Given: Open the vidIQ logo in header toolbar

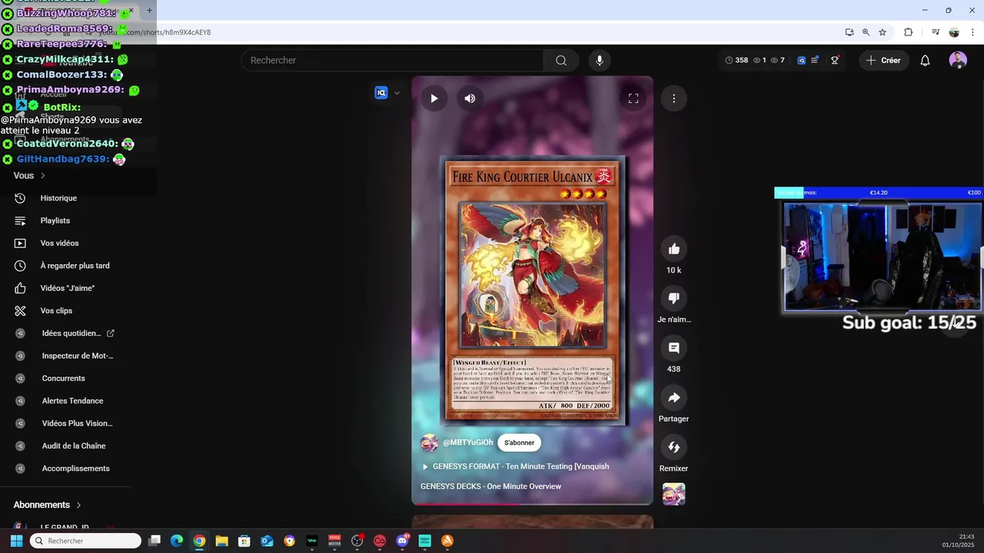Looking at the screenshot, I should (801, 60).
